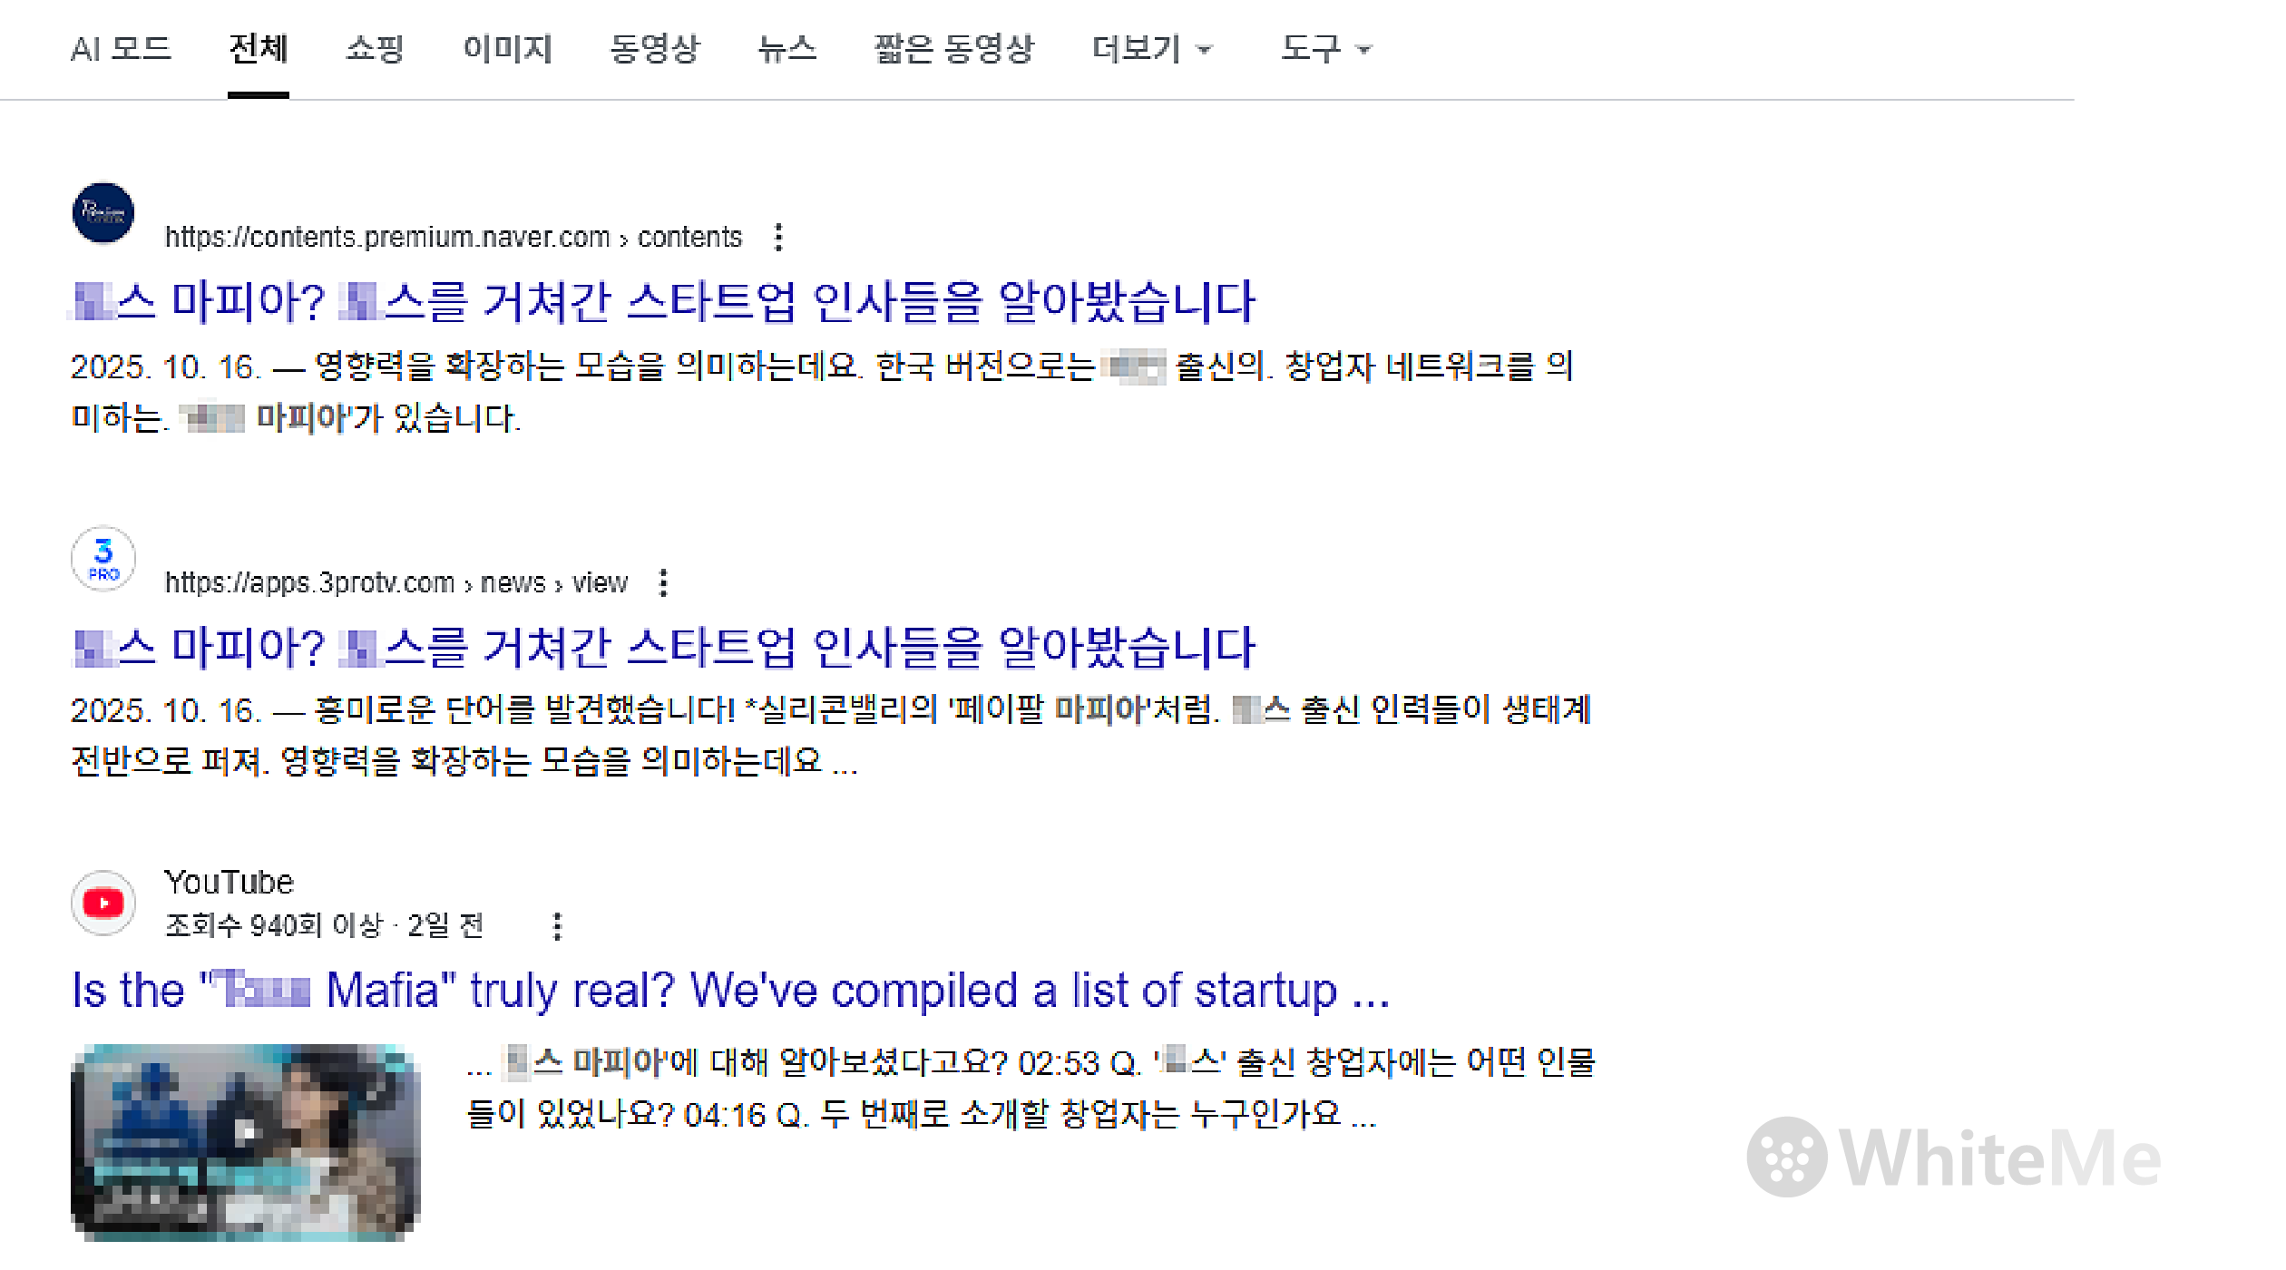Open three-dot menu beside YouTube result
This screenshot has height=1270, width=2286.
[x=558, y=926]
